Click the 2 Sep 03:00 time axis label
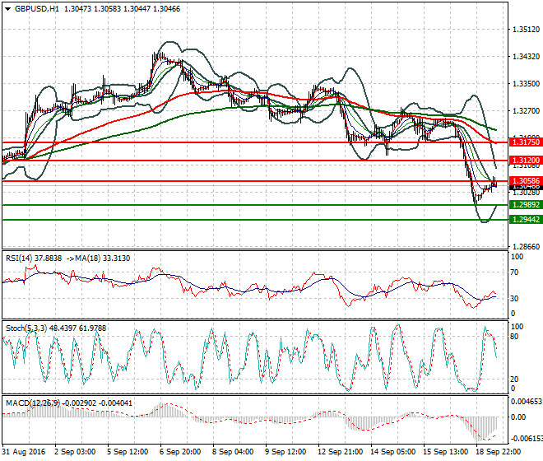This screenshot has width=543, height=461. (75, 452)
